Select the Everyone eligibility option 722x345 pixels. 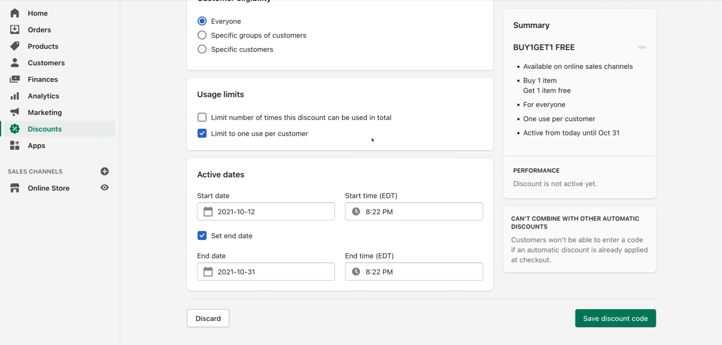coord(202,21)
